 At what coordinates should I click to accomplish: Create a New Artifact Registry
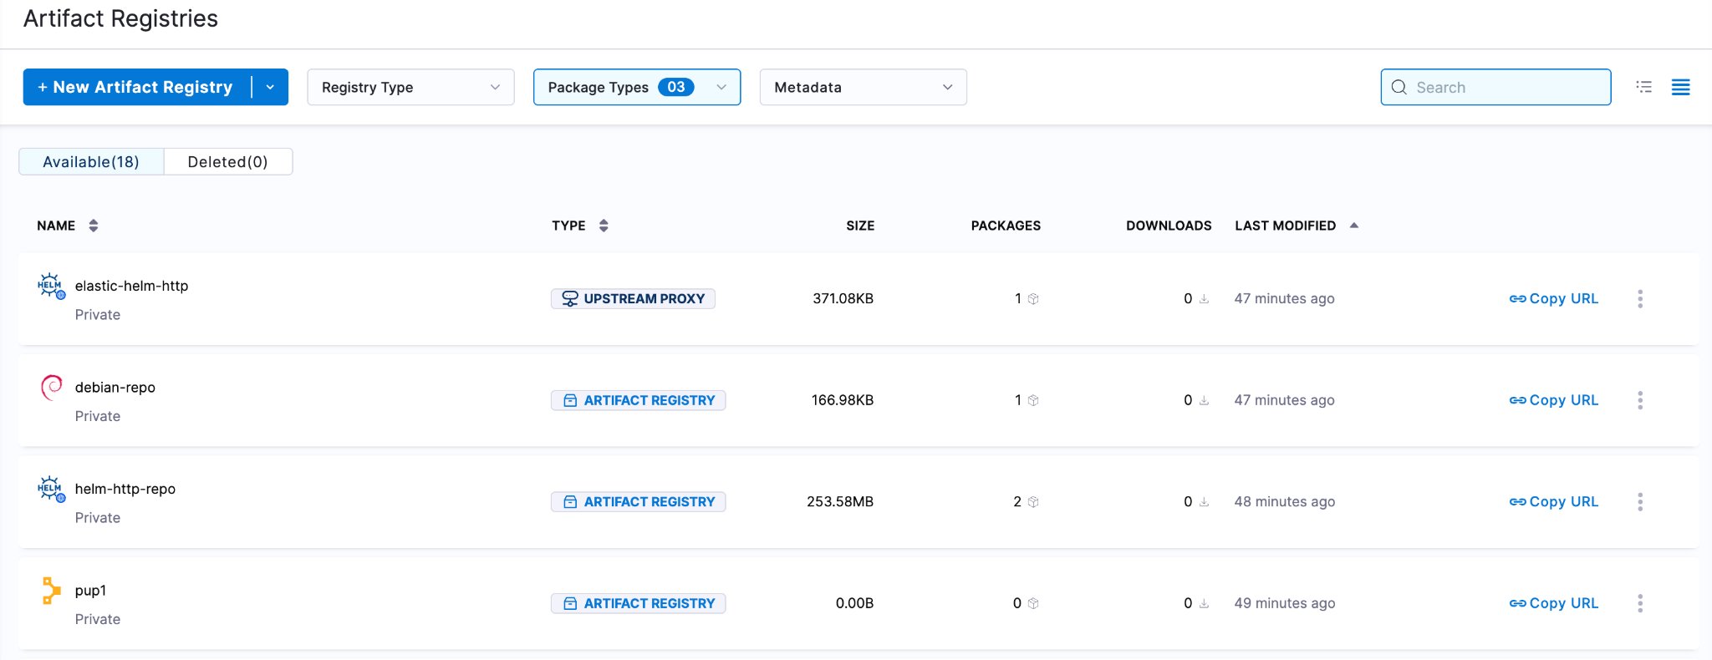137,87
